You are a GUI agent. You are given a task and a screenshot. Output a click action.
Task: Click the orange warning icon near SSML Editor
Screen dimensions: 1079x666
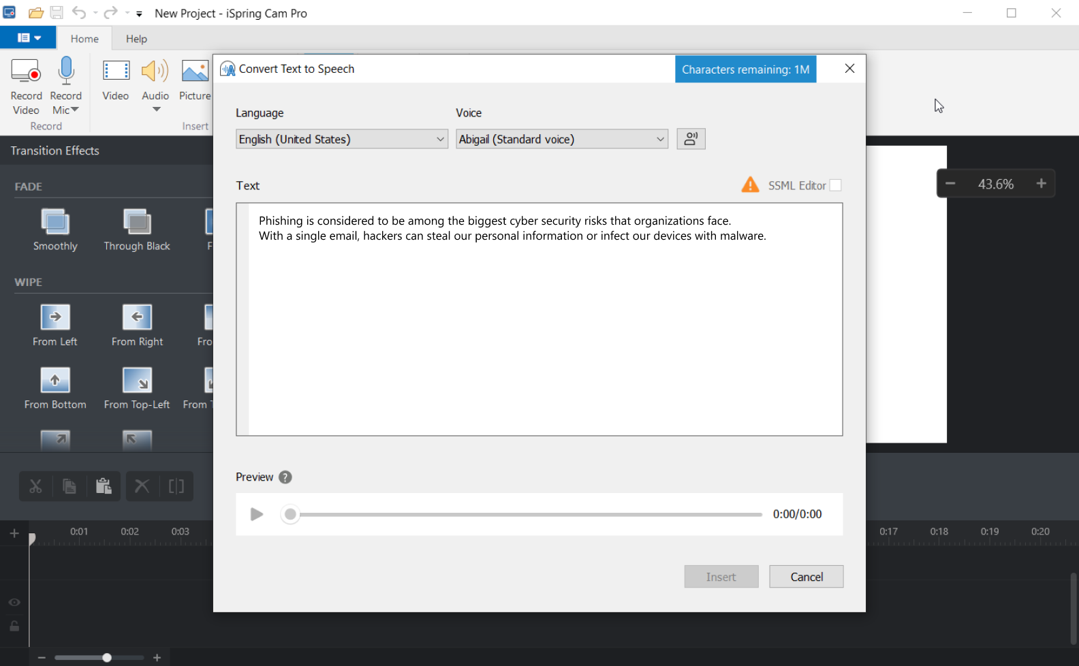pos(750,185)
